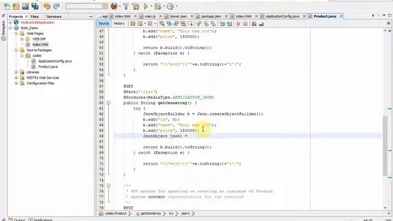The width and height of the screenshot is (393, 221).
Task: Open the Debug Project dropdown arrow
Action: [164, 6]
